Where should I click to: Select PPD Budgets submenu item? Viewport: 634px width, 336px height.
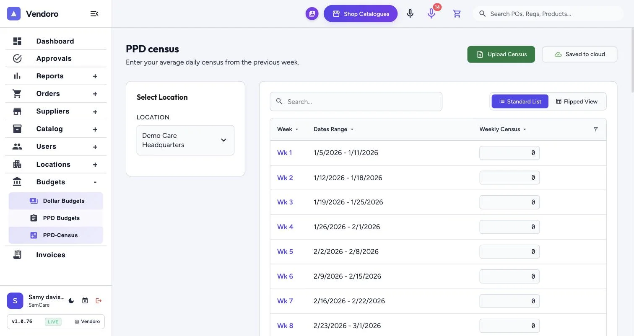(x=56, y=218)
